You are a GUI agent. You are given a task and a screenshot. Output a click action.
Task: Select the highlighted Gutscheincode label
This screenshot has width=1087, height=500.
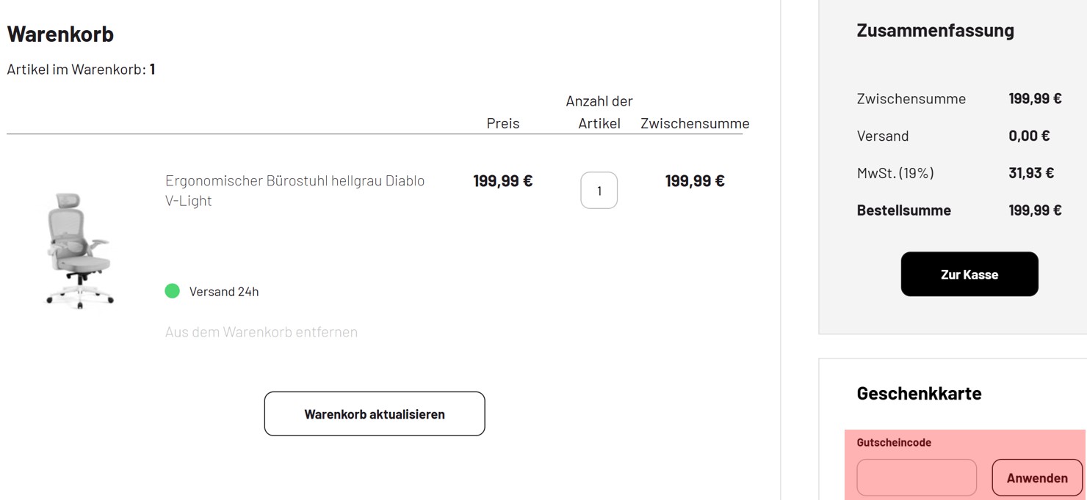tap(893, 442)
